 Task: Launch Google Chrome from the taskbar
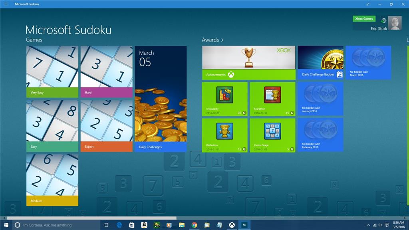(194, 225)
